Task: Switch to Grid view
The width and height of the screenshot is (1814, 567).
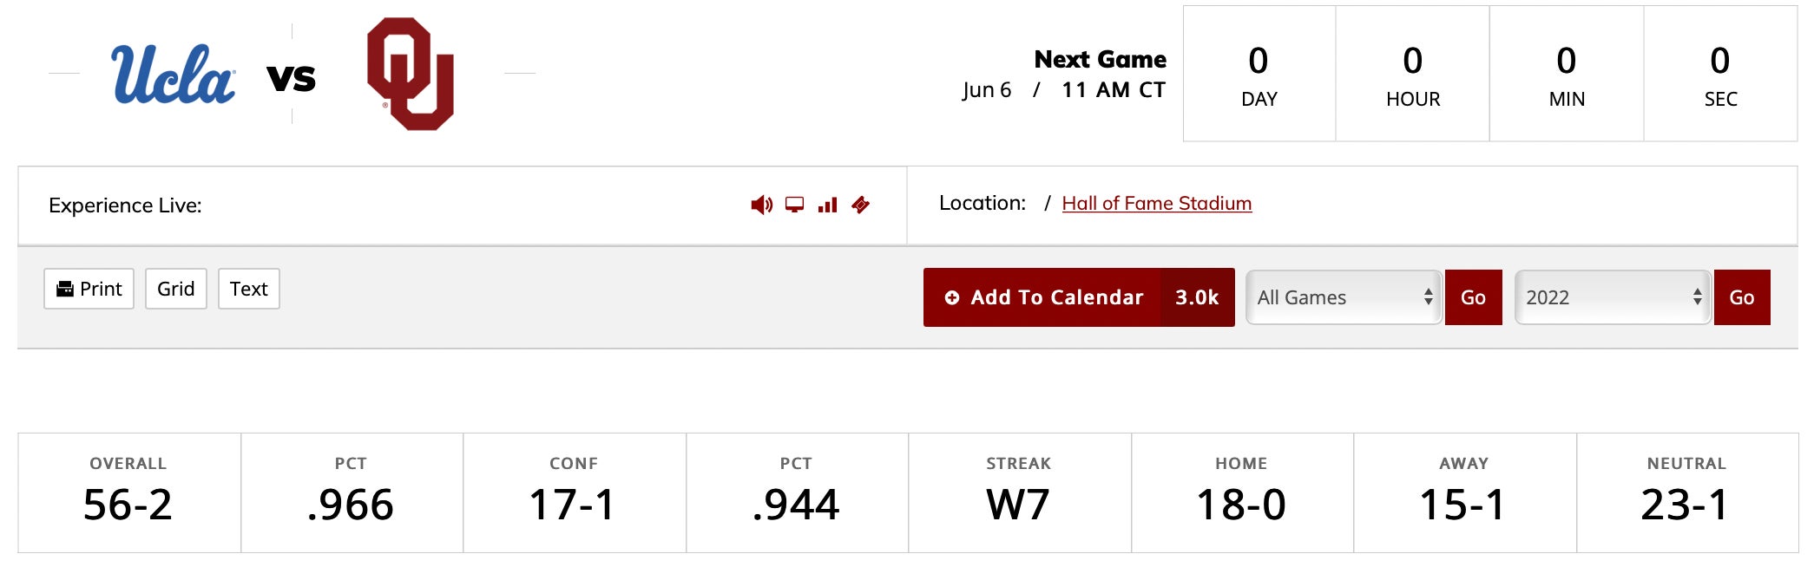Action: coord(176,289)
